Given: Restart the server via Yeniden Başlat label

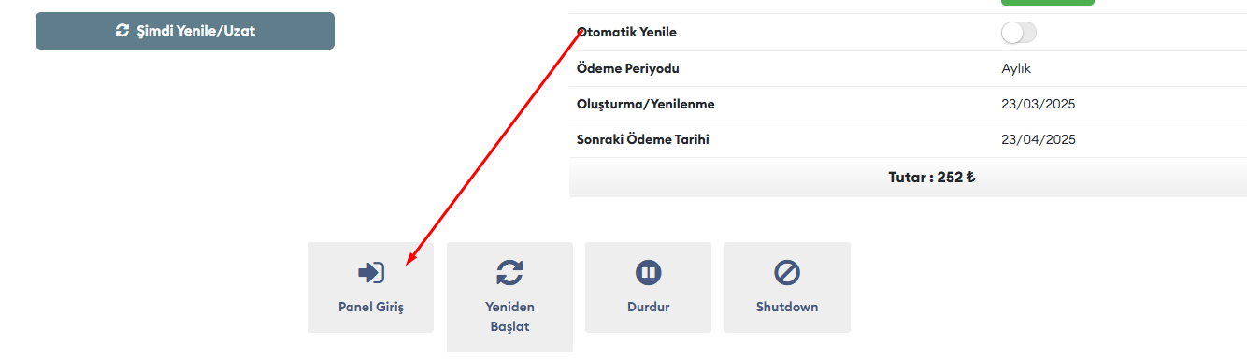Looking at the screenshot, I should [x=509, y=316].
